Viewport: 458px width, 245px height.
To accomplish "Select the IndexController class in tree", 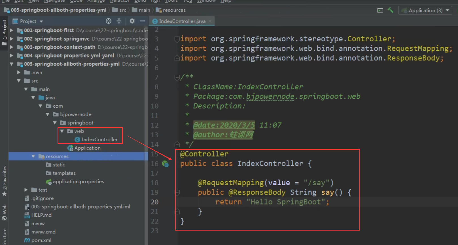I will point(96,140).
